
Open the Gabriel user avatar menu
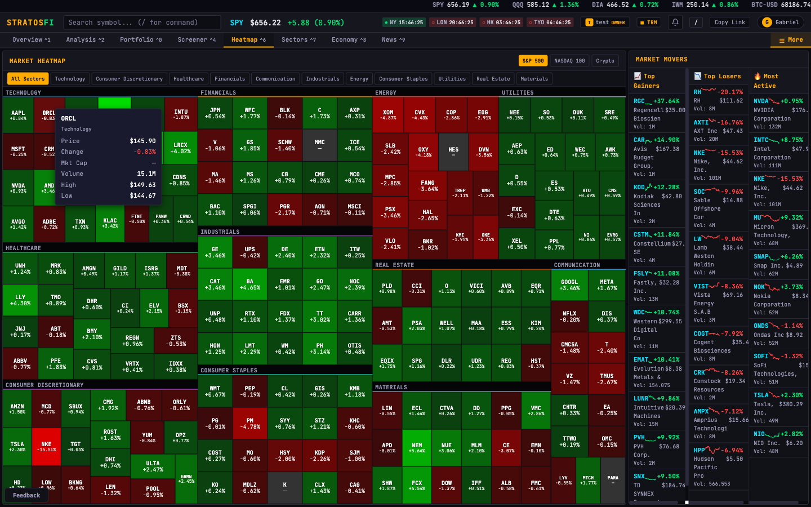(781, 23)
